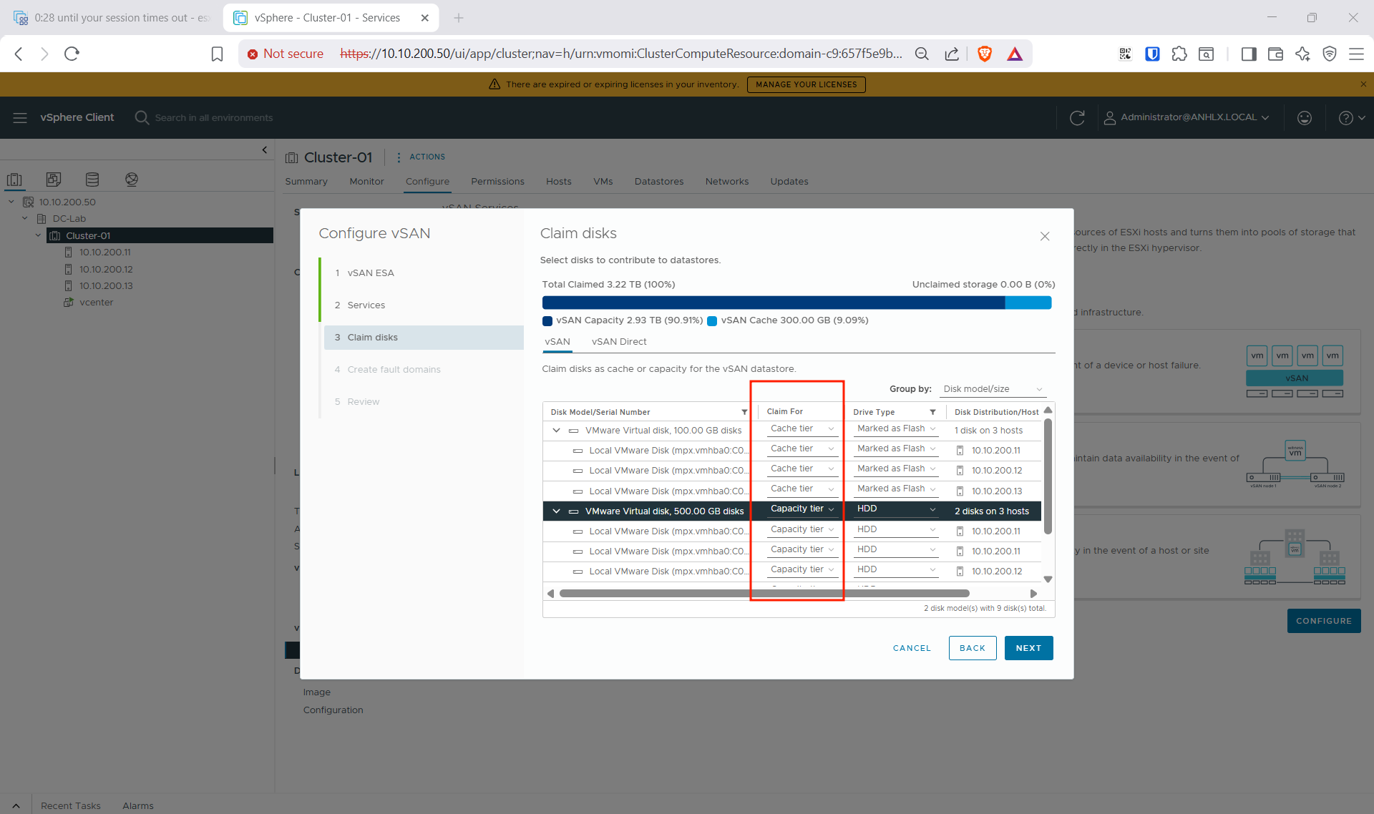Screen dimensions: 1374x814
Task: Switch to Hosts and Clusters inventory view icon
Action: (14, 180)
